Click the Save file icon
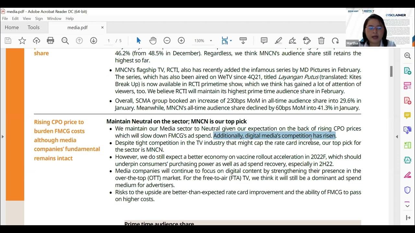This screenshot has height=233, width=415. click(x=8, y=40)
